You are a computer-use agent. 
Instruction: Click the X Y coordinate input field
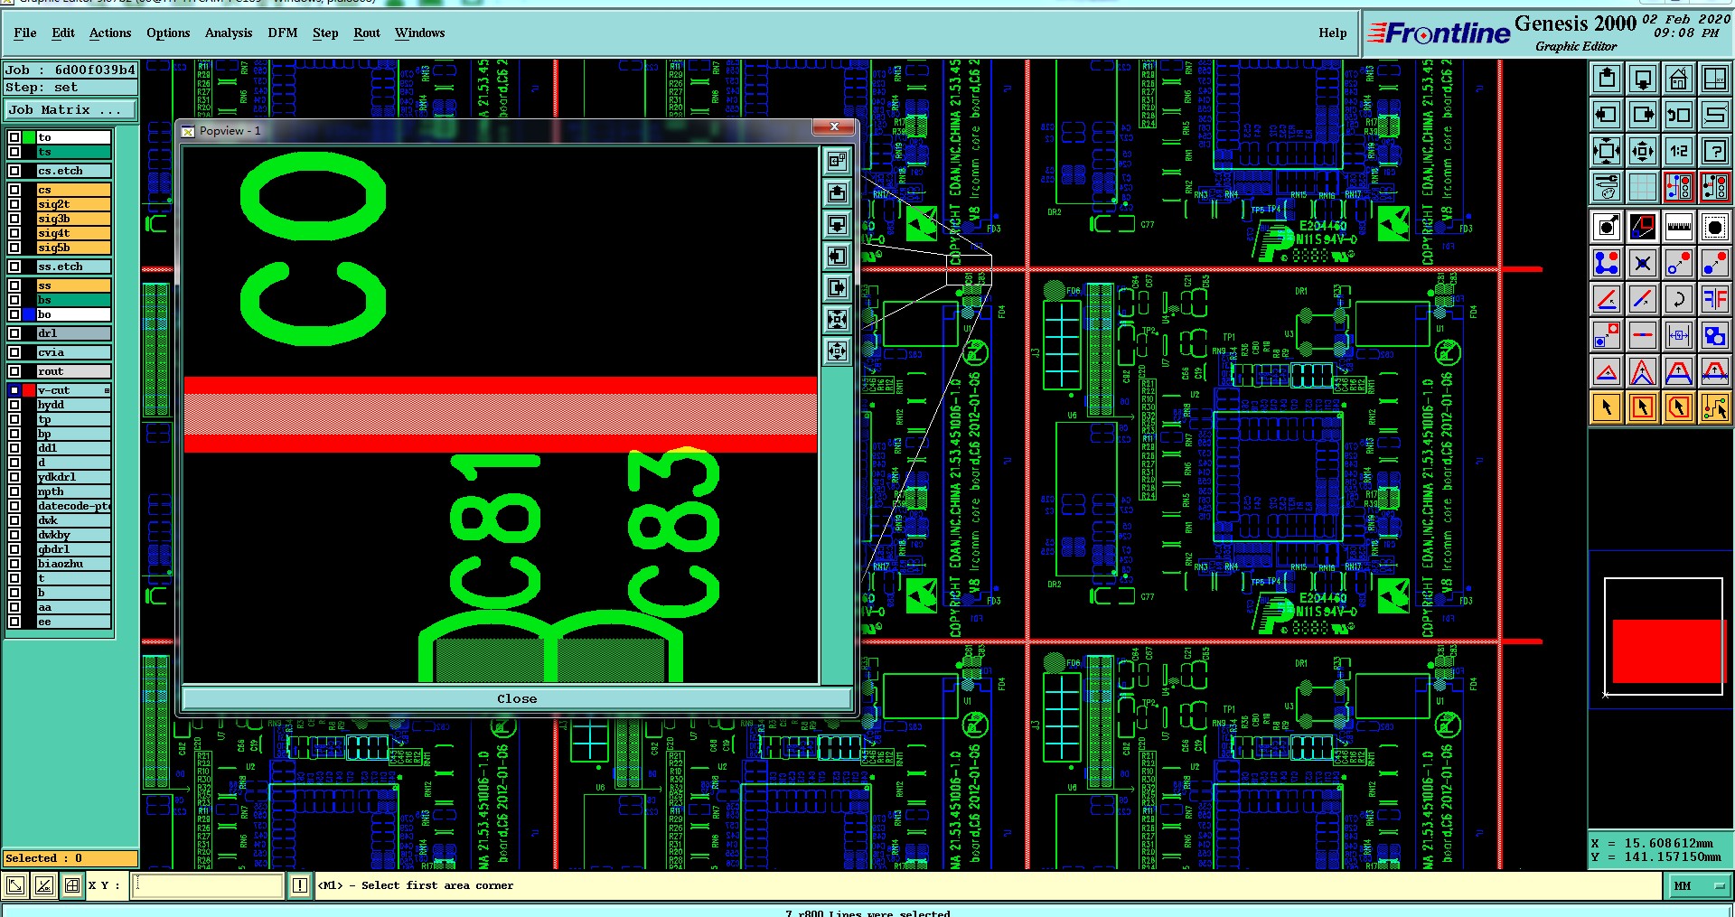pyautogui.click(x=208, y=885)
